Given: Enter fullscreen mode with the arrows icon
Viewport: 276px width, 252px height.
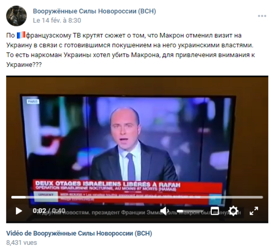Looking at the screenshot, I should [254, 211].
